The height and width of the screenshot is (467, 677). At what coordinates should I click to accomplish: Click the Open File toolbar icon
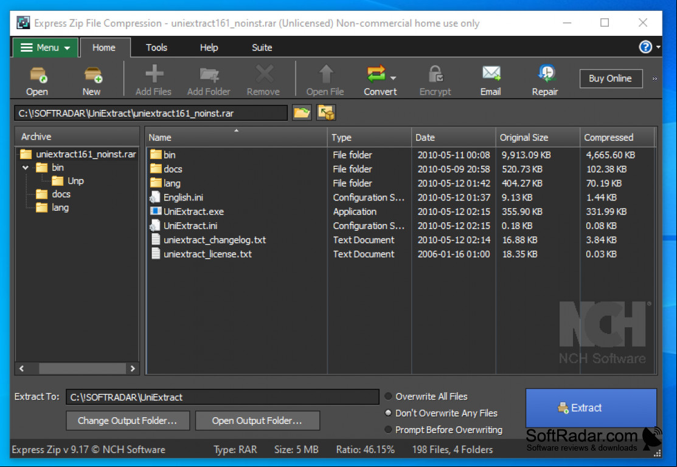point(325,74)
